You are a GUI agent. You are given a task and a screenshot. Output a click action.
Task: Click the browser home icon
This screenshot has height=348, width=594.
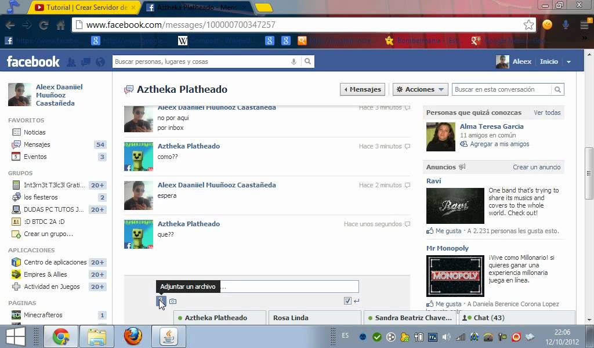(60, 25)
